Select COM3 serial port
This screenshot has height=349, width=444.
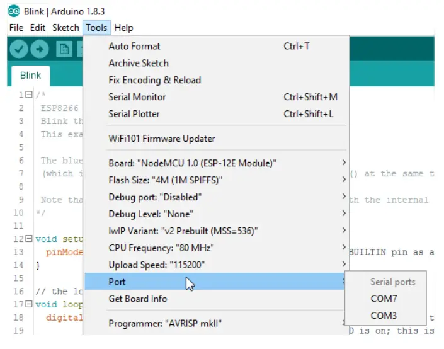tap(385, 316)
